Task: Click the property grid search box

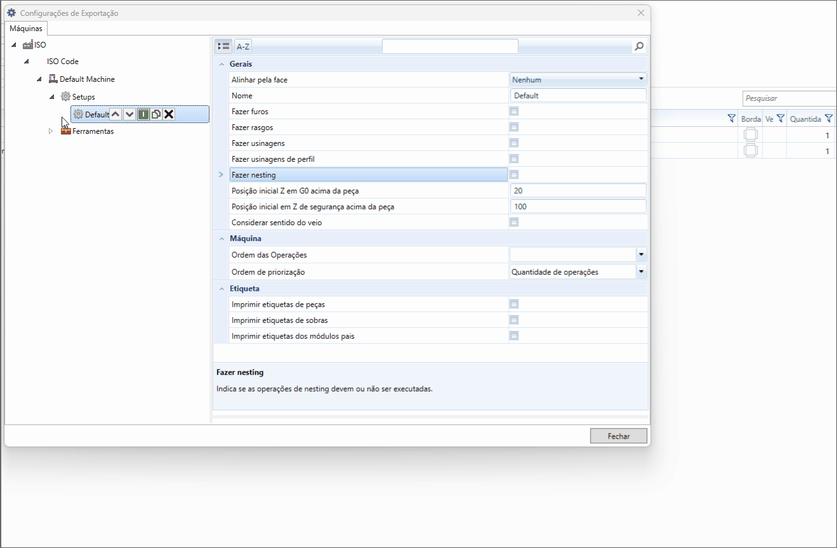Action: (450, 46)
